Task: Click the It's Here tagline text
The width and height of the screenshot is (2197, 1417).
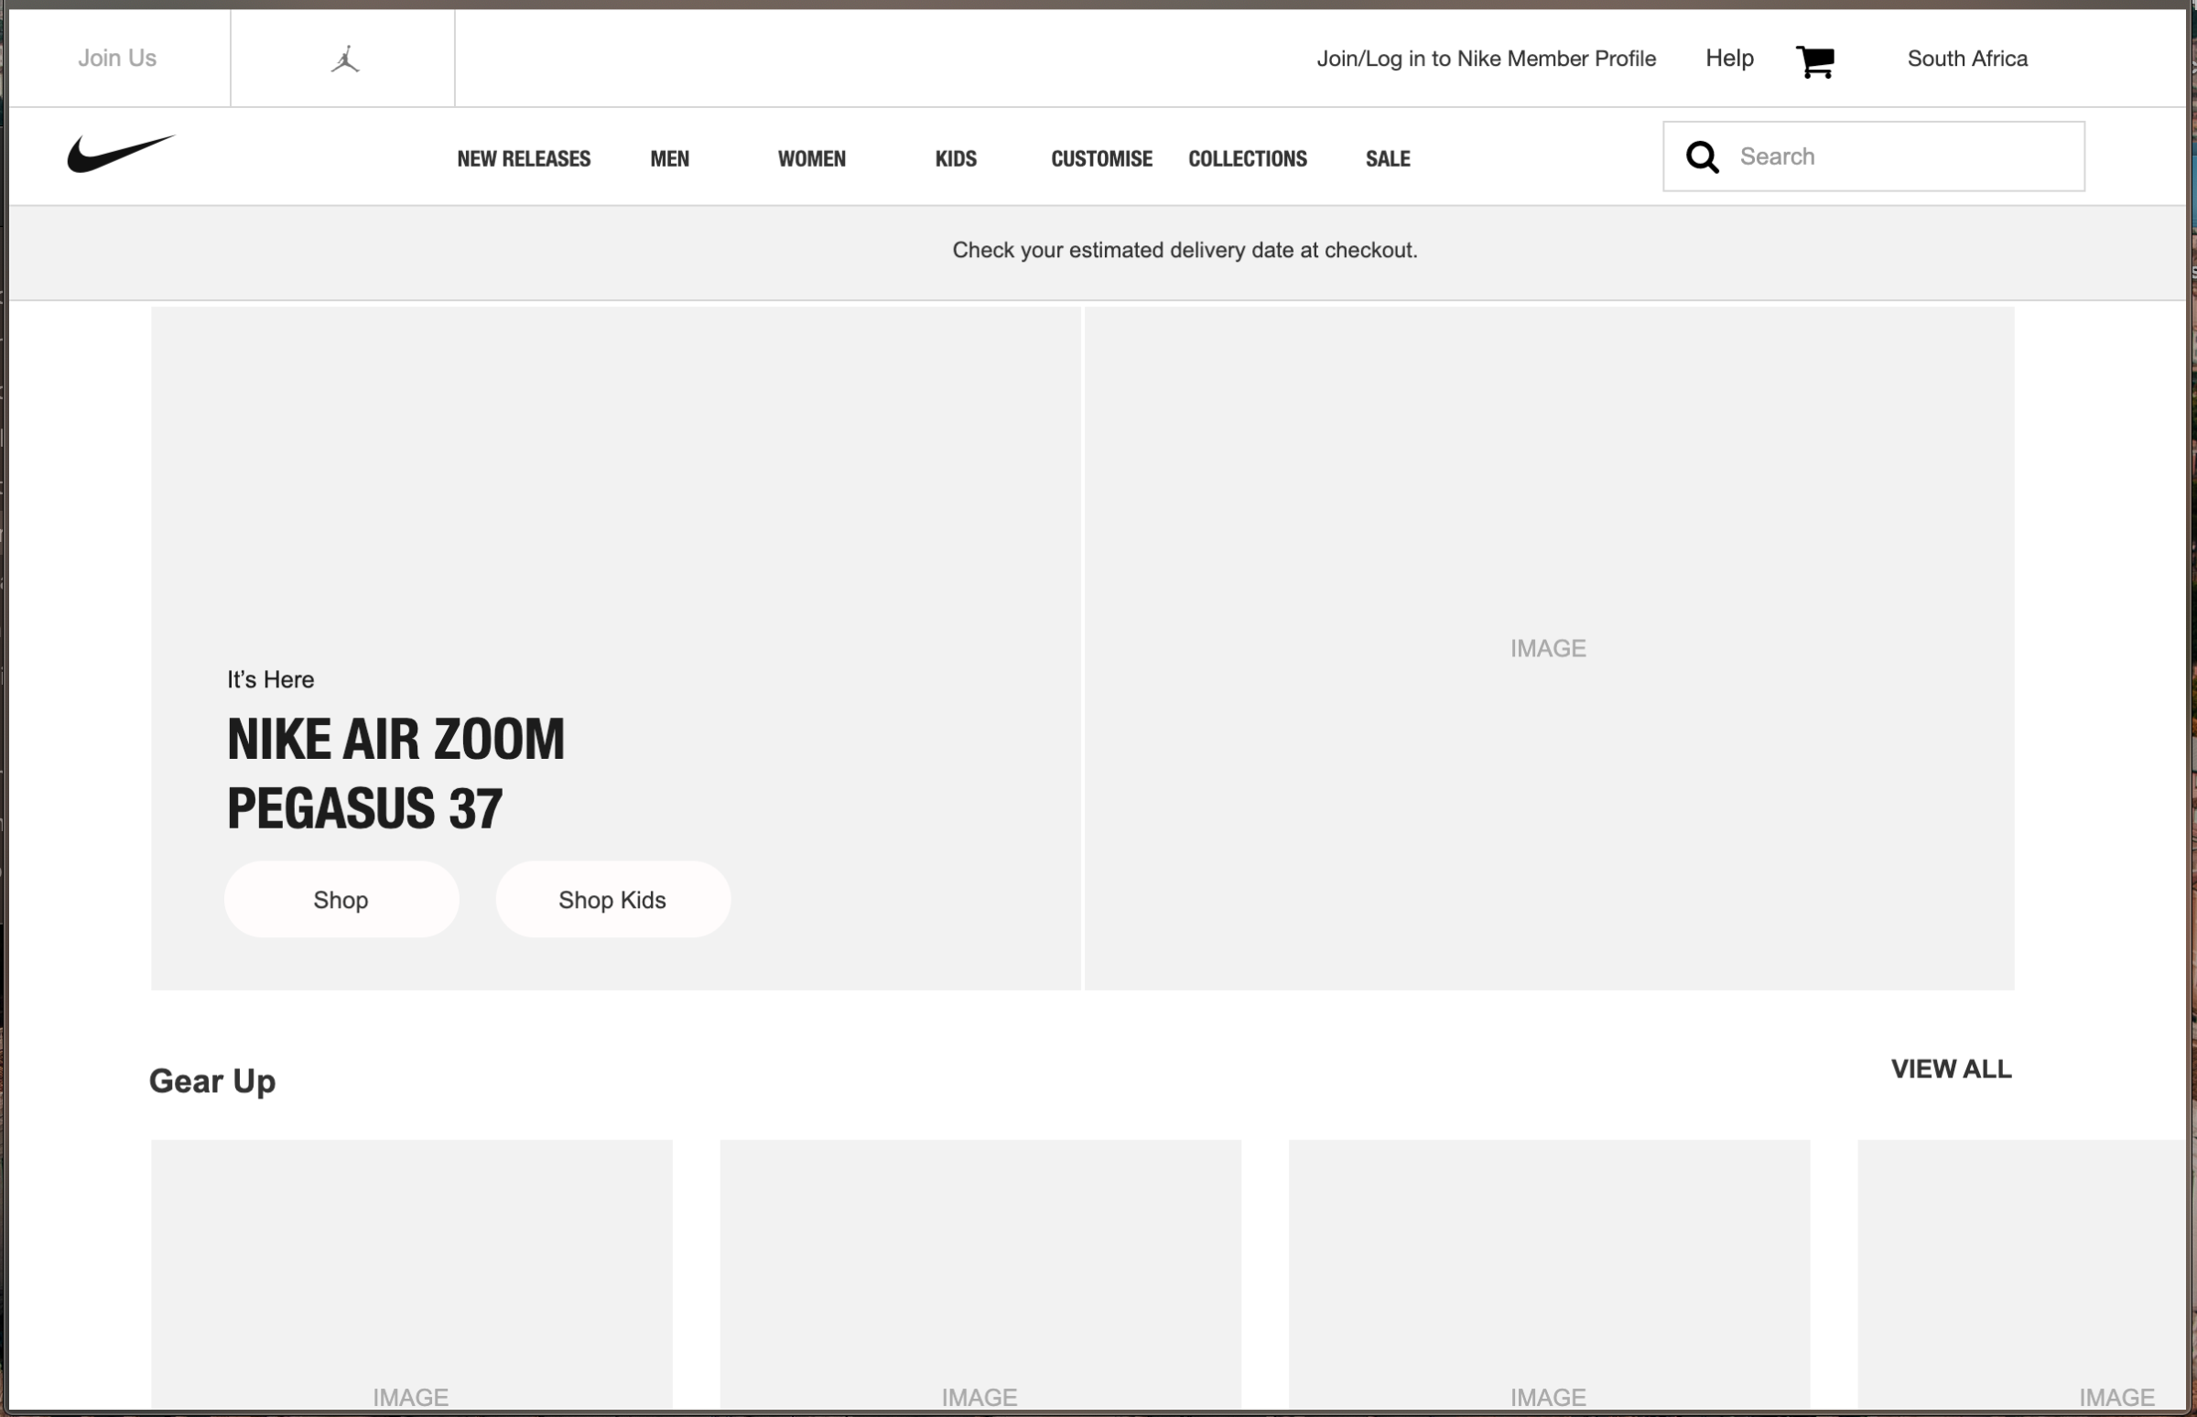Action: pyautogui.click(x=270, y=680)
